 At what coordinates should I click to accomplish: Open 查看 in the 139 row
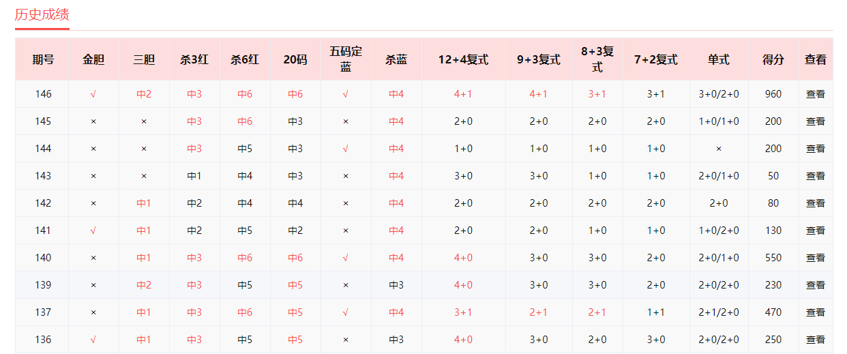click(815, 285)
